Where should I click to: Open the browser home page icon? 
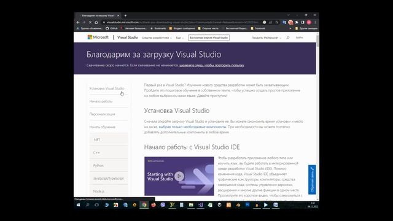[96, 22]
